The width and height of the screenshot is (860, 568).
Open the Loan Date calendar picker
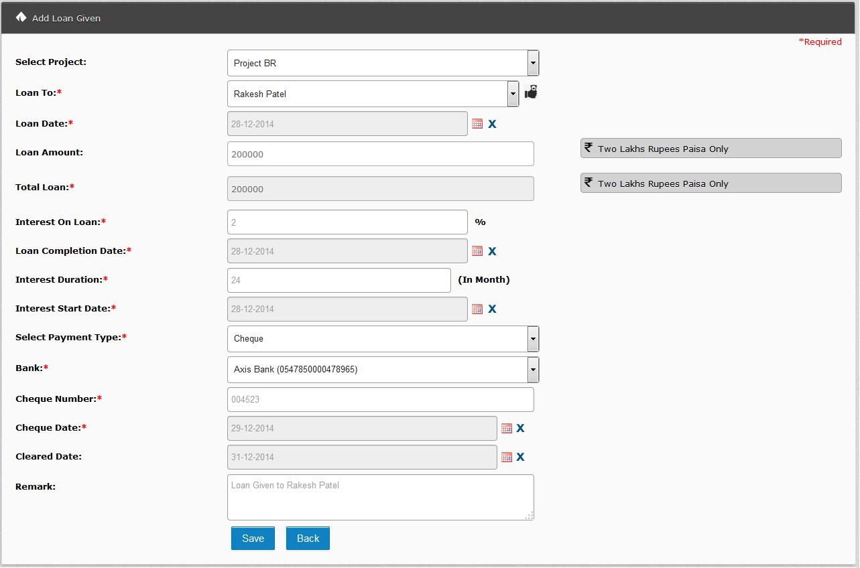click(x=477, y=124)
